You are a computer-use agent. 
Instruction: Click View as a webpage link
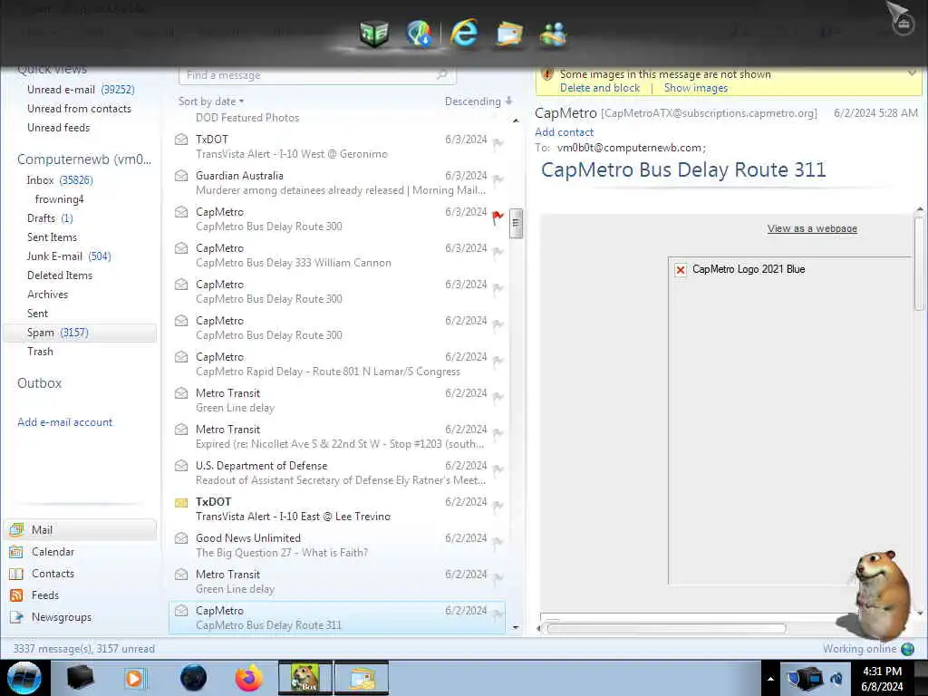coord(812,228)
